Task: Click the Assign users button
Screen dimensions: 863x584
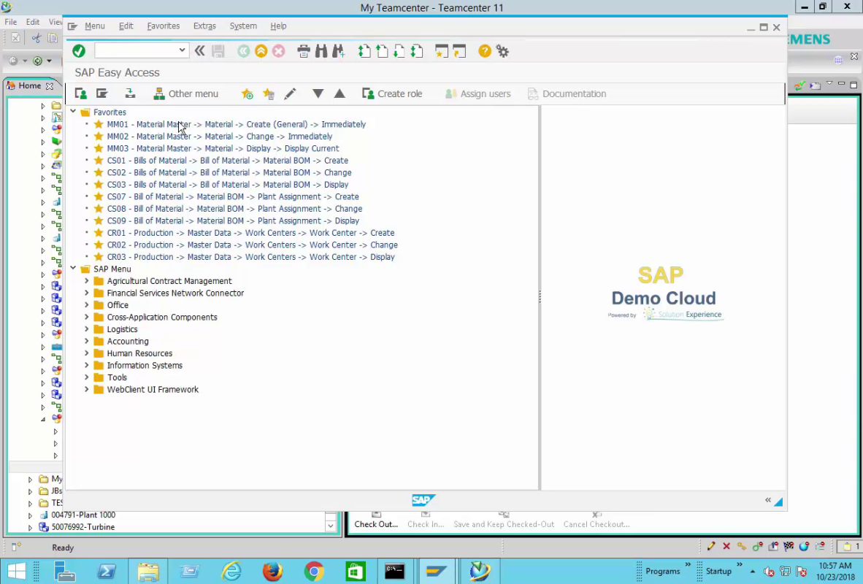Action: [x=477, y=93]
